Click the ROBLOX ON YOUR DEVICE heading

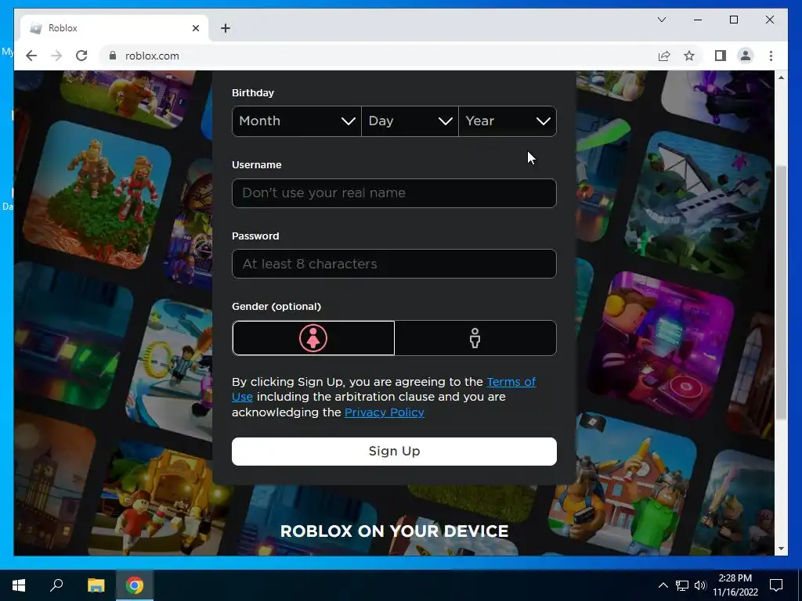(394, 531)
